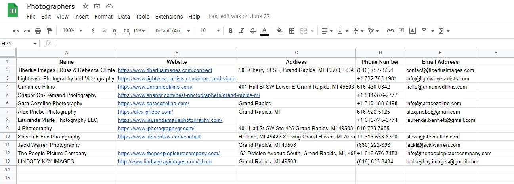Click the Redo arrow icon
Image resolution: width=514 pixels, height=184 pixels.
tap(27, 31)
